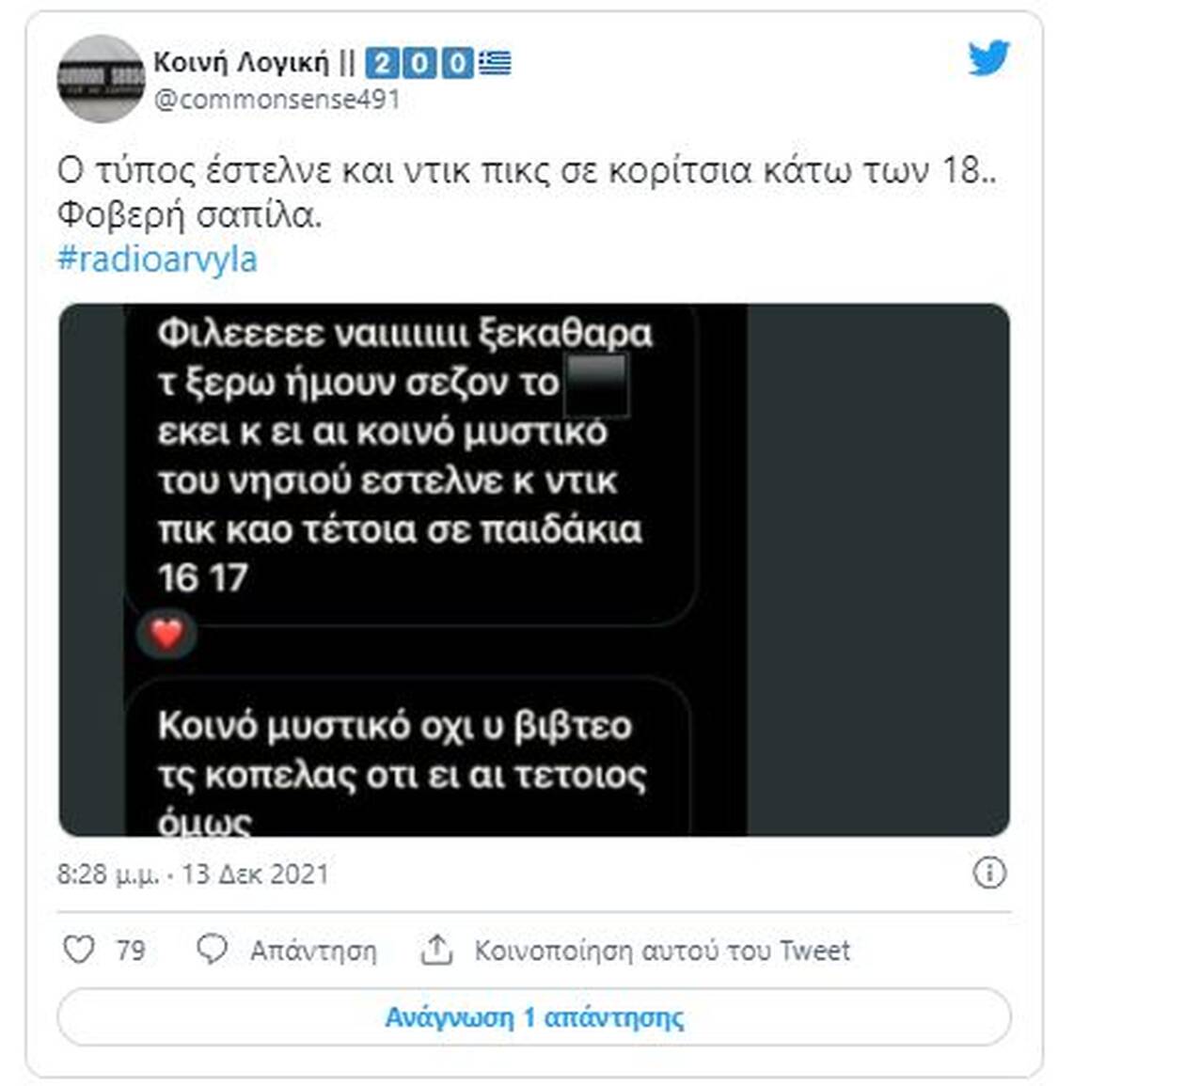Open the tweet info circle icon
The image size is (1185, 1086).
tap(989, 874)
